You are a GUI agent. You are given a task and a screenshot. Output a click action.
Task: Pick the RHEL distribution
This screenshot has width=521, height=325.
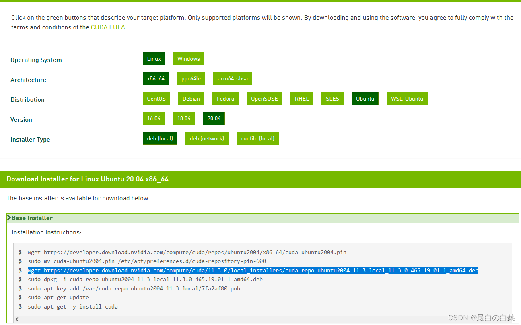click(x=302, y=99)
